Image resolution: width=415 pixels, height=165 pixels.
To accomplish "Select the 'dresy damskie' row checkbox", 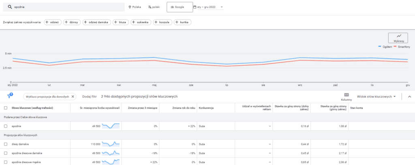I will point(6,144).
